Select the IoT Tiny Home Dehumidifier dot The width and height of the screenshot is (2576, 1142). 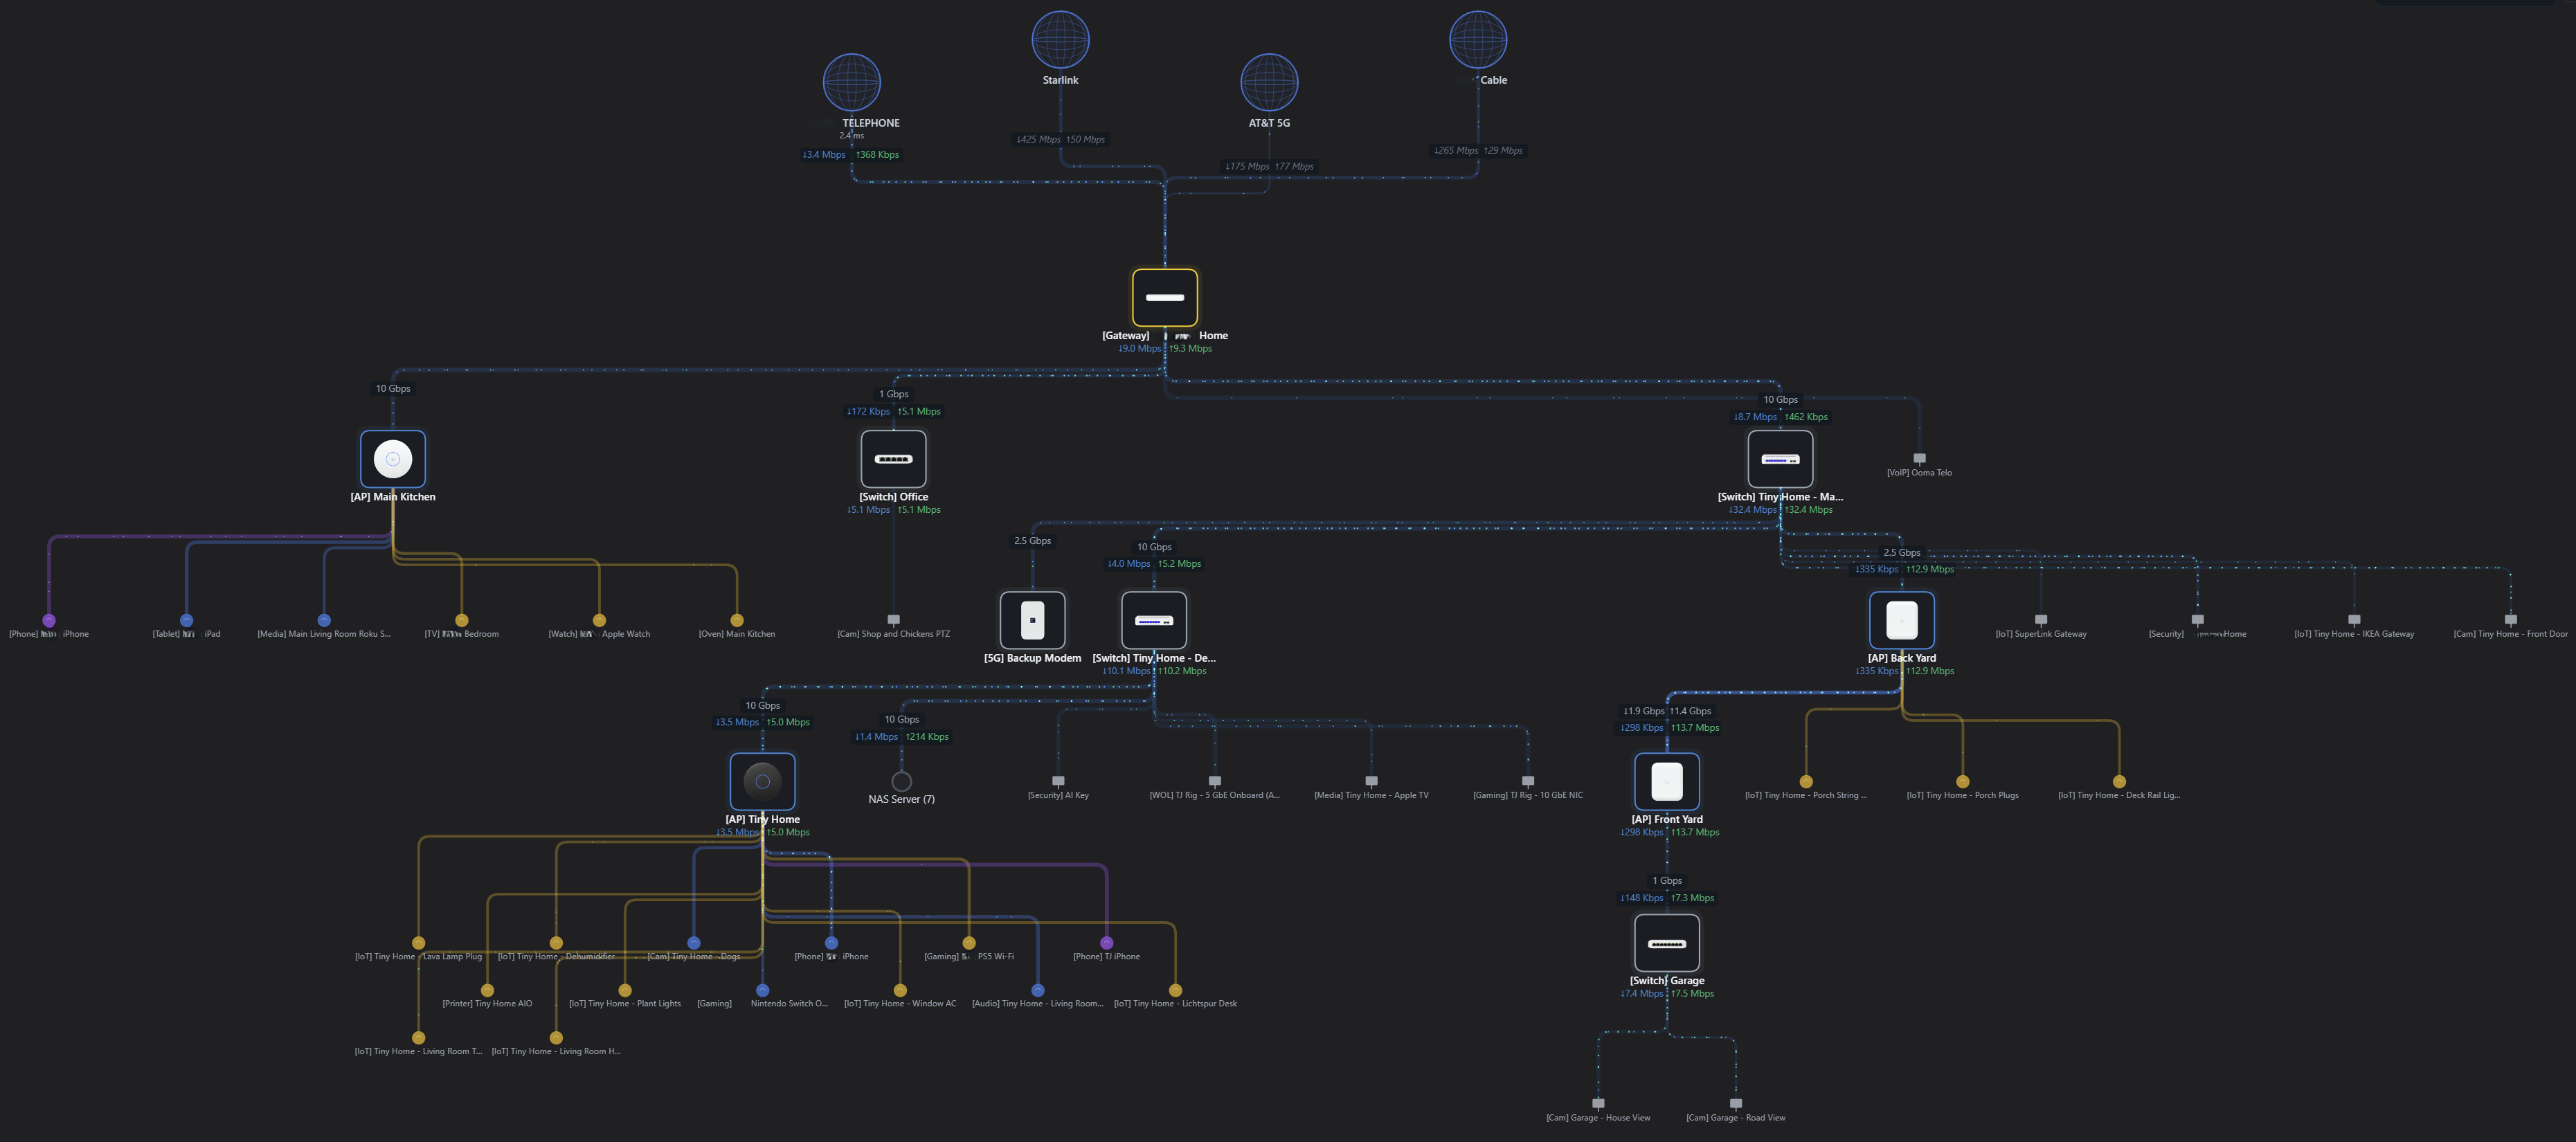[556, 943]
